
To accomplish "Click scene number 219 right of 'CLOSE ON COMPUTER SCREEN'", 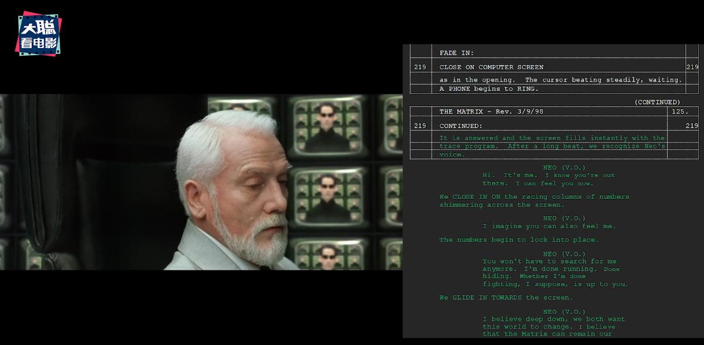I will (x=692, y=67).
